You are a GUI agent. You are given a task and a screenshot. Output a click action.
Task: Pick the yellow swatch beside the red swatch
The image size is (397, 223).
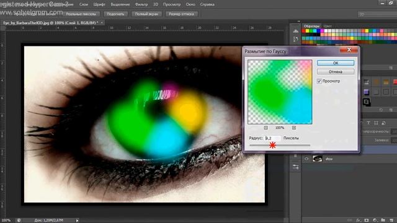(308, 31)
